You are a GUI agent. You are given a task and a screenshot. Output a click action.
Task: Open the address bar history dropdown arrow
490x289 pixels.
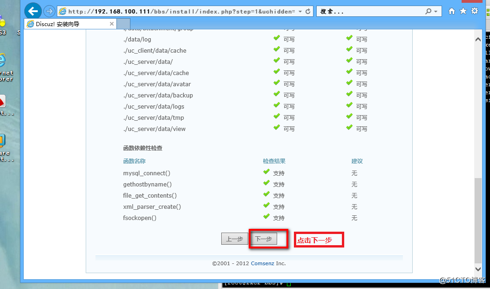[300, 12]
